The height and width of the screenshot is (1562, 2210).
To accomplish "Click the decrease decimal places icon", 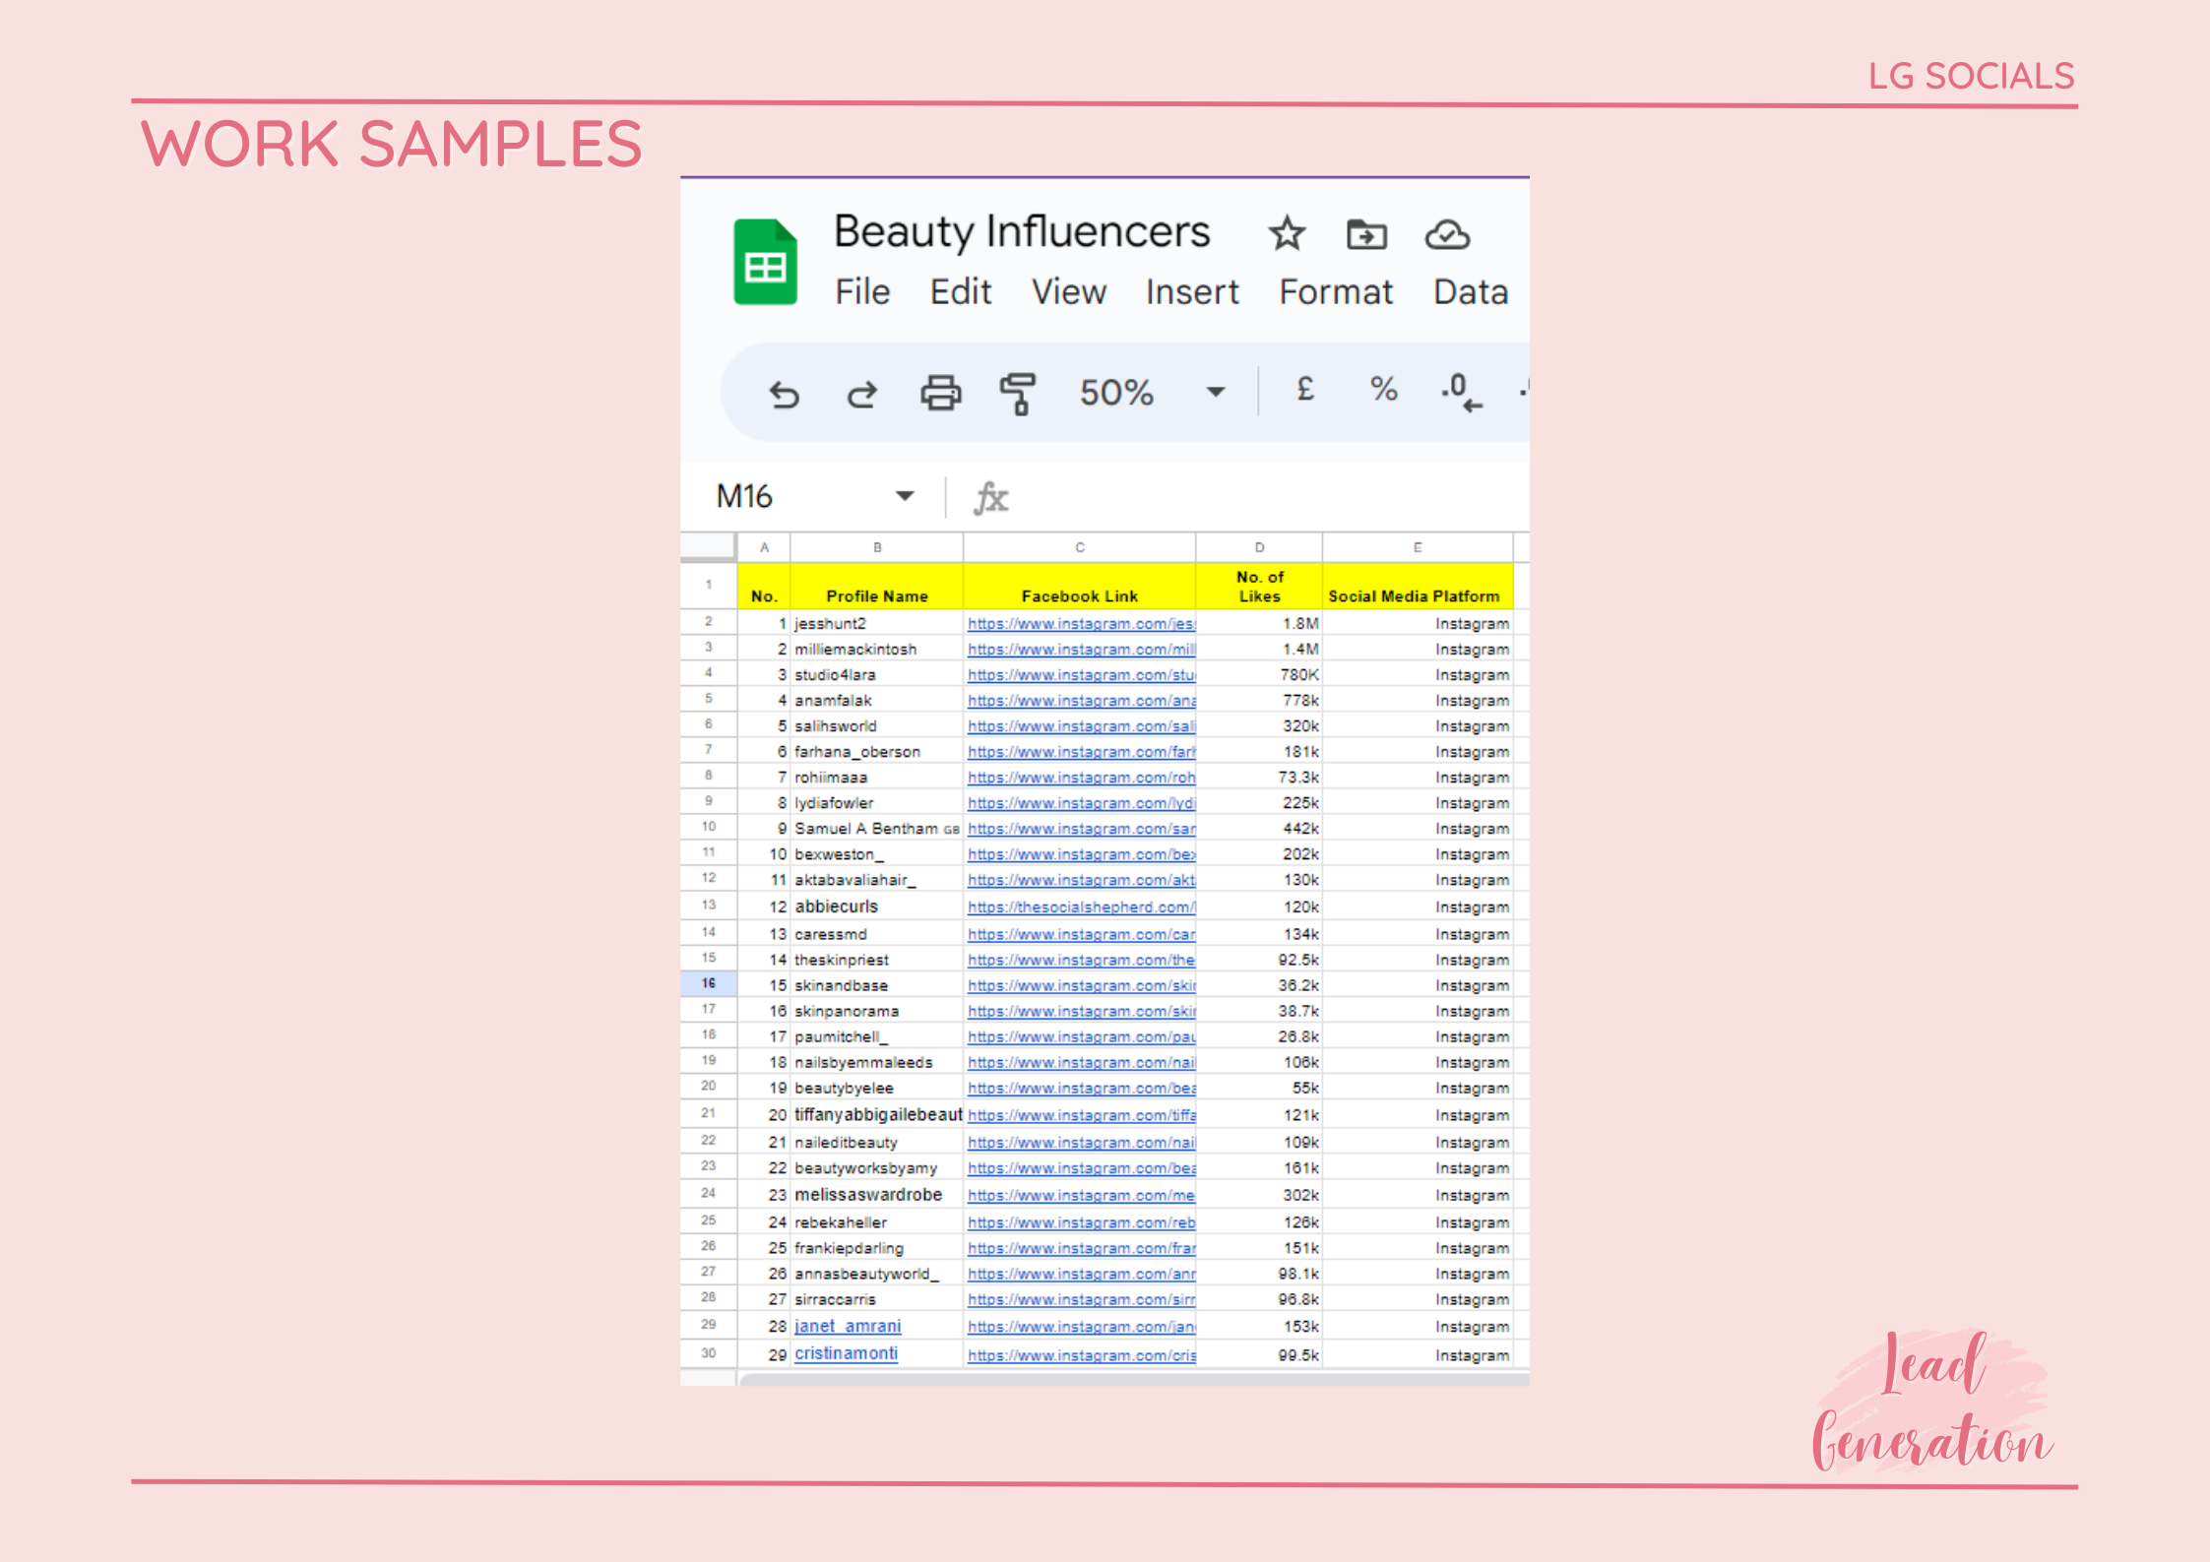I will [1461, 392].
